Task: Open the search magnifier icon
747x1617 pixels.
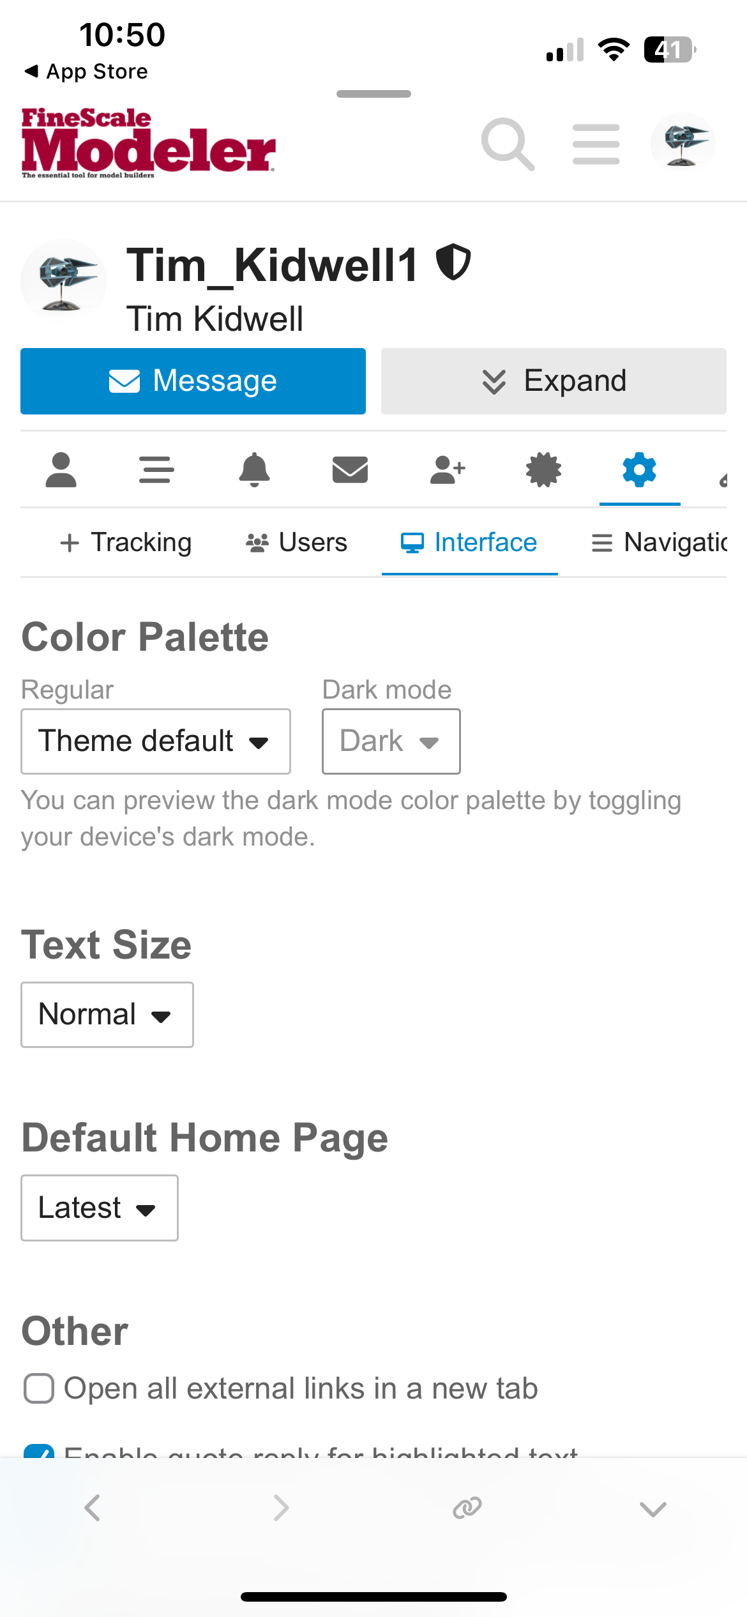Action: point(507,144)
